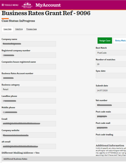Click the Best Match field showing PostCode
126x163 pixels.
[111, 53]
